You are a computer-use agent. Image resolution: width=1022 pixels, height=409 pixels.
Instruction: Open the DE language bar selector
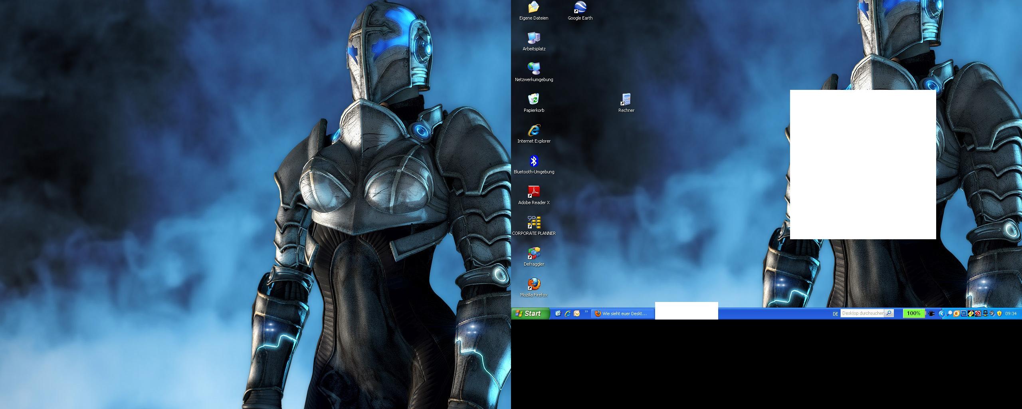click(x=835, y=314)
